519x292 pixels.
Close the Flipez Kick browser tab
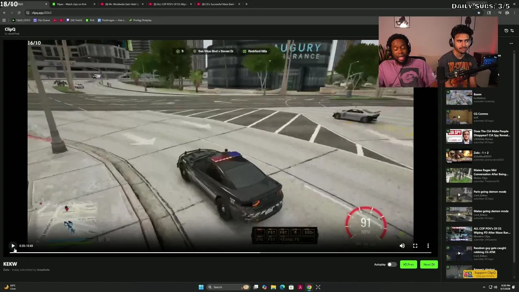[94, 4]
